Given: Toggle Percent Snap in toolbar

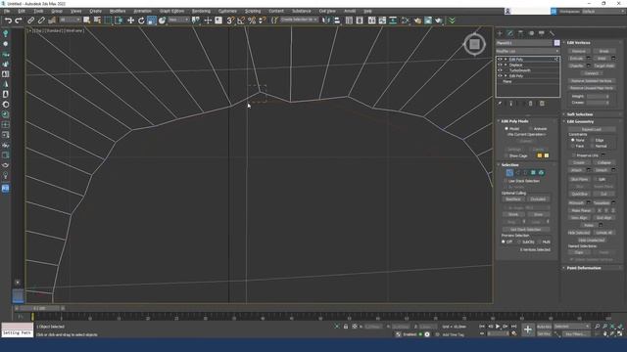Looking at the screenshot, I should point(252,21).
